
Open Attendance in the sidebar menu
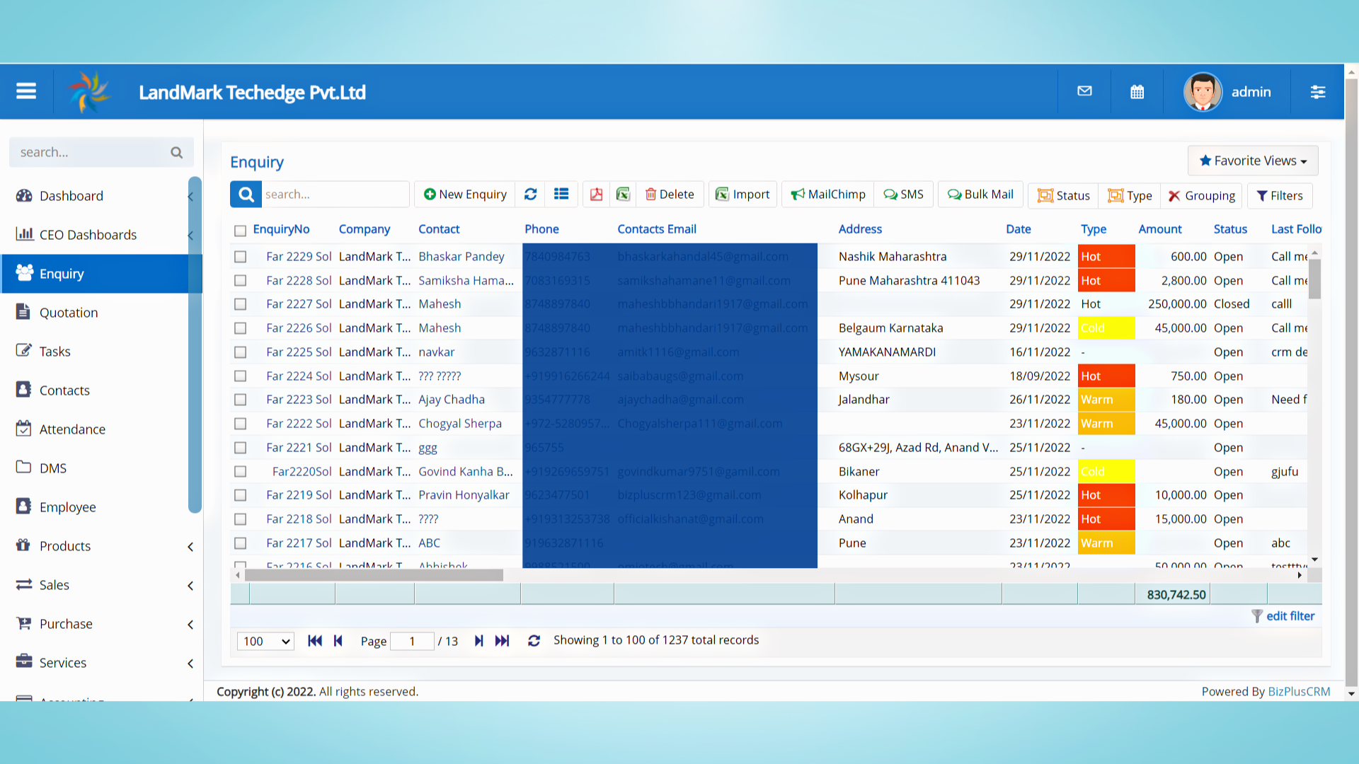72,429
